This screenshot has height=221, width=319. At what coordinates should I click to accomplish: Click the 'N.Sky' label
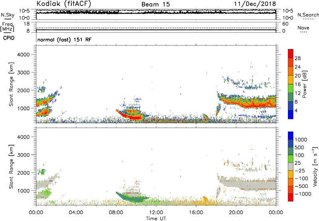[x=8, y=15]
